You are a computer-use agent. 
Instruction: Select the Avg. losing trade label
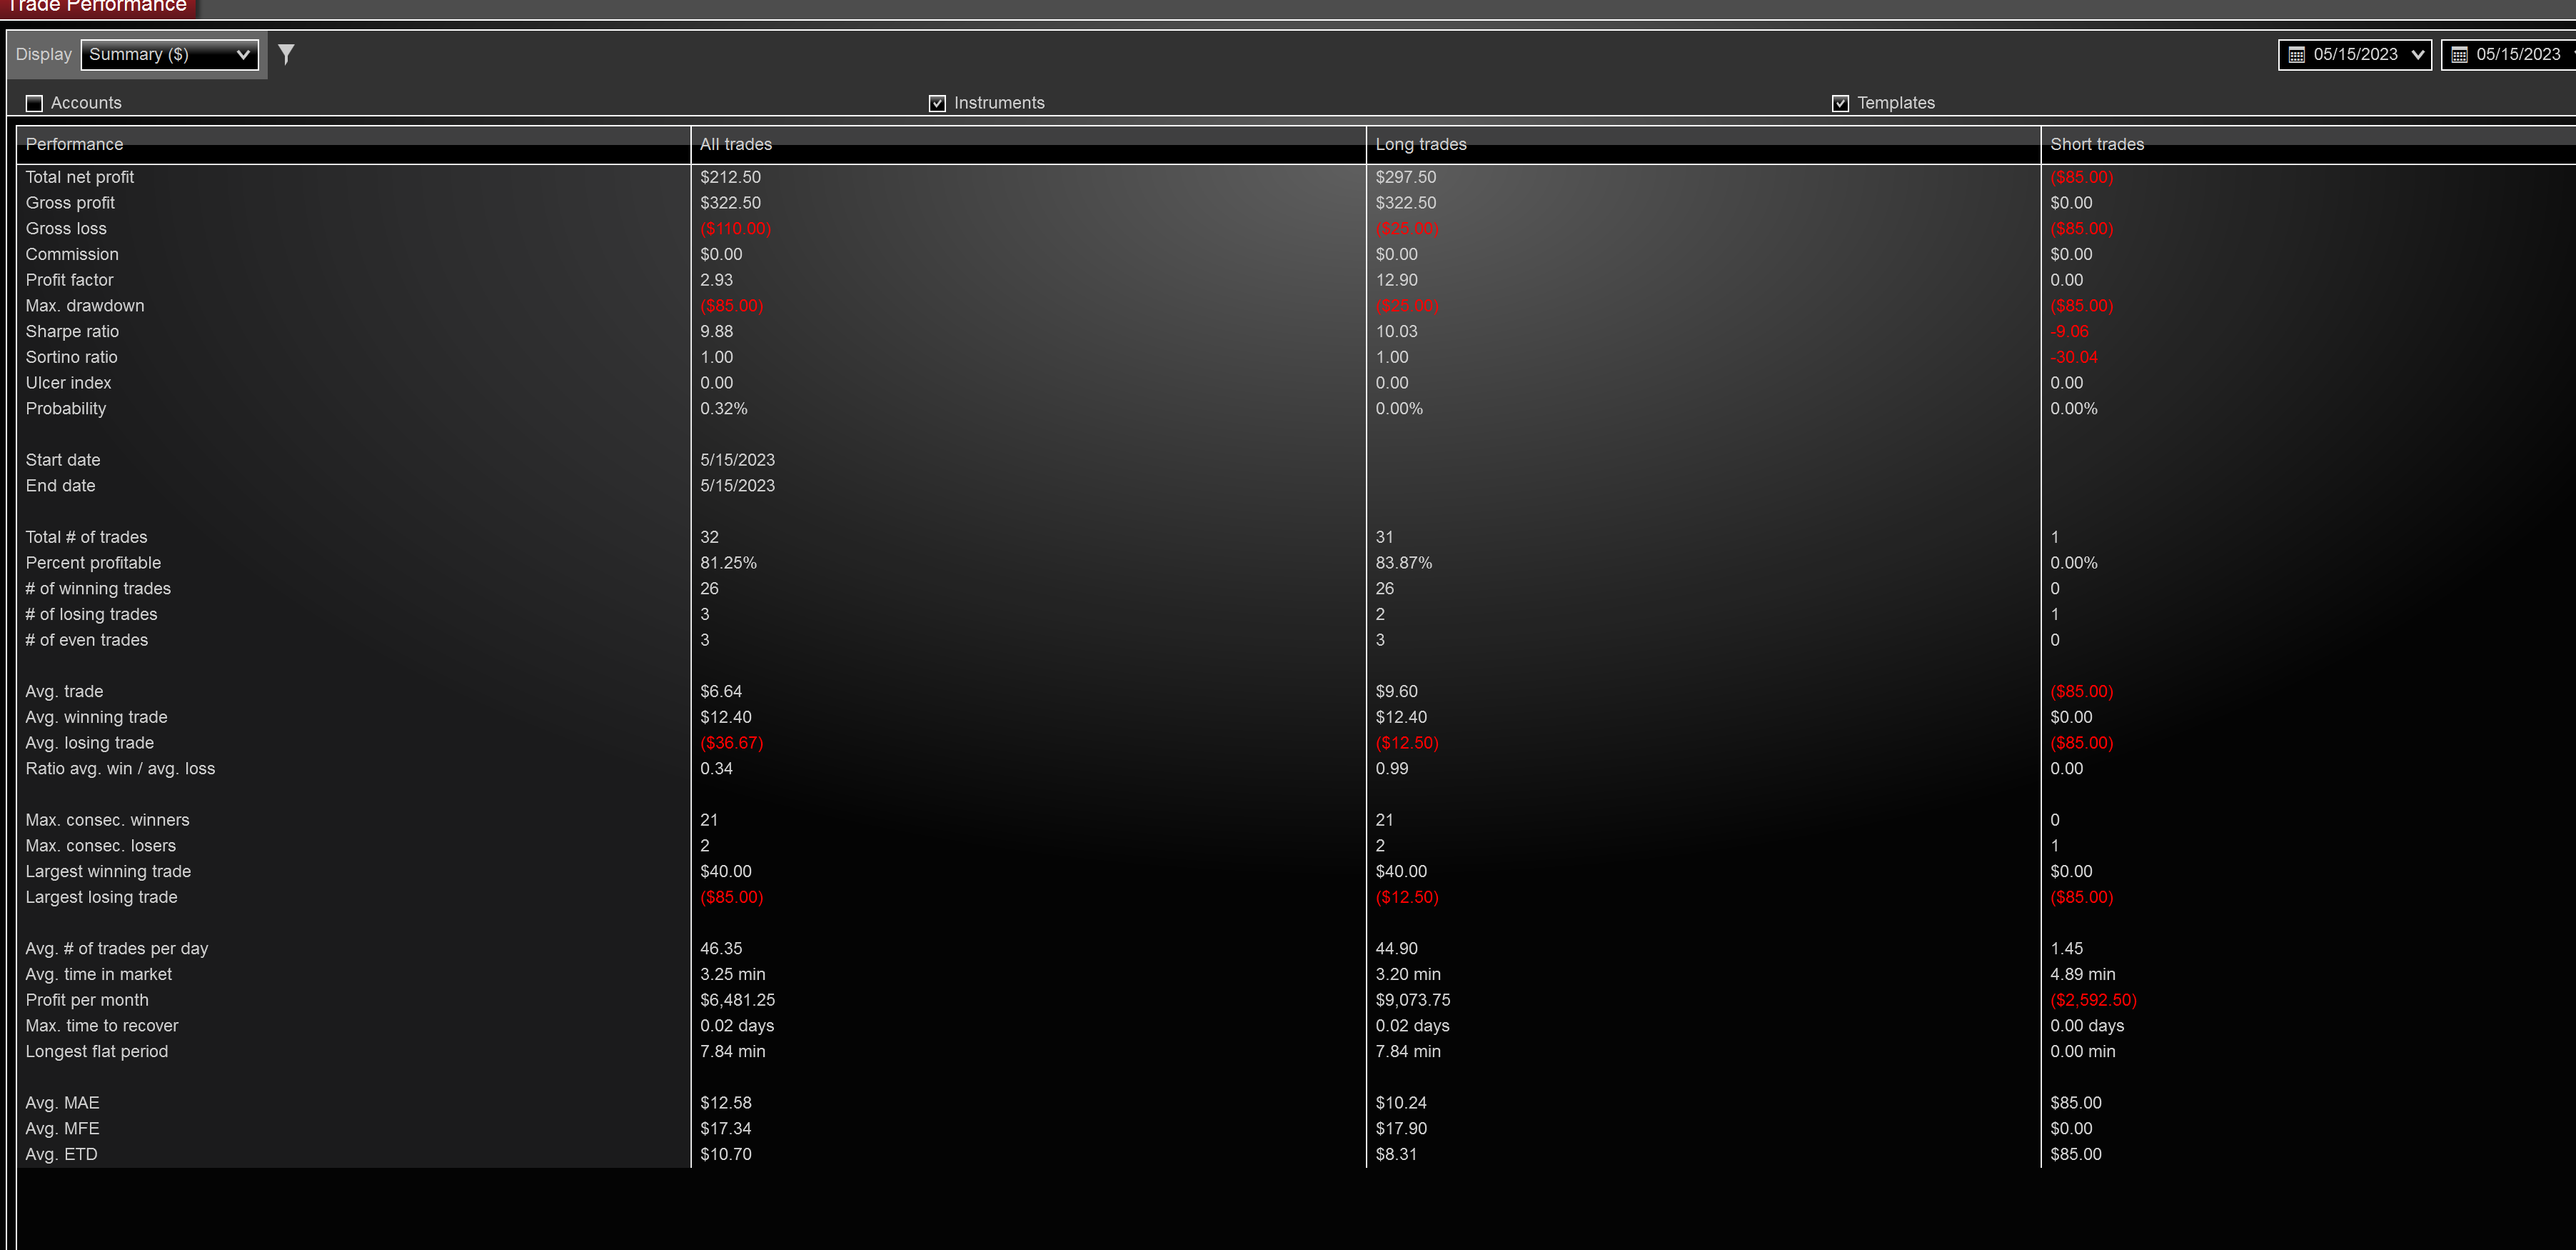pos(90,744)
